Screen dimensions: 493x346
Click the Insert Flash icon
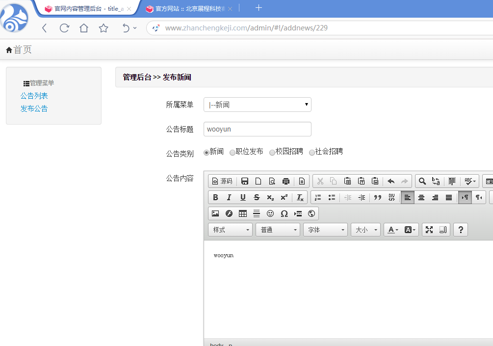click(x=229, y=214)
